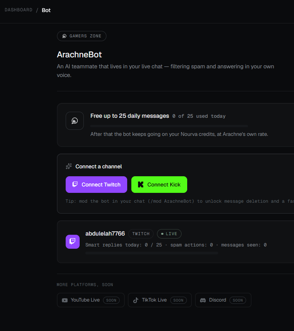Click the LIVE status badge
This screenshot has width=294, height=331.
(169, 234)
